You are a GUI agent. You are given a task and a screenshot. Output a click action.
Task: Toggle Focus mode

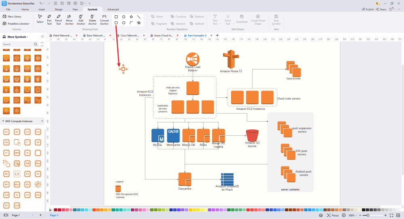[x=332, y=215]
